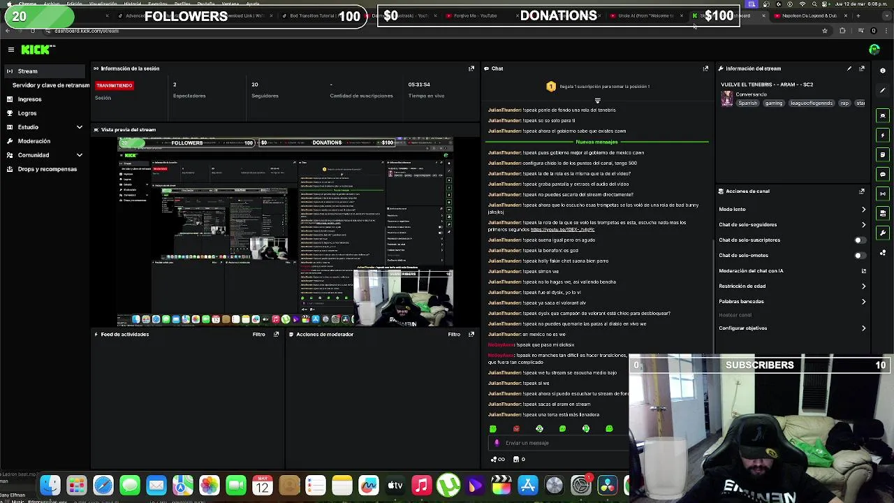The height and width of the screenshot is (503, 894).
Task: Open uTorrent in the Dock
Action: point(448,485)
